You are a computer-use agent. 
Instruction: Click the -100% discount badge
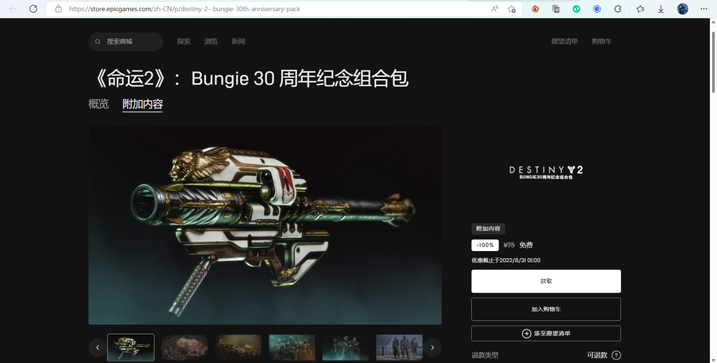(x=485, y=245)
